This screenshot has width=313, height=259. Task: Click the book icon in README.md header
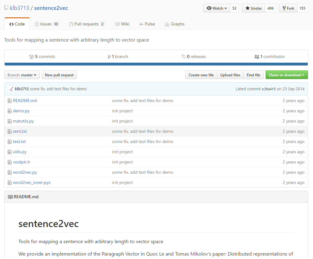[10, 197]
